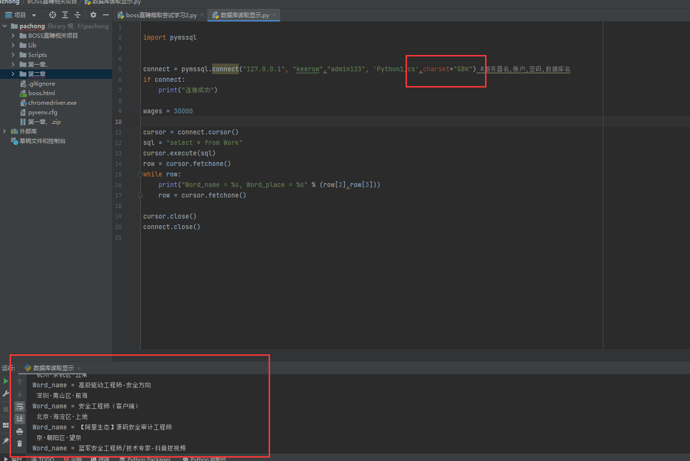690x461 pixels.
Task: Open the 项目 view dropdown arrow
Action: pyautogui.click(x=34, y=15)
